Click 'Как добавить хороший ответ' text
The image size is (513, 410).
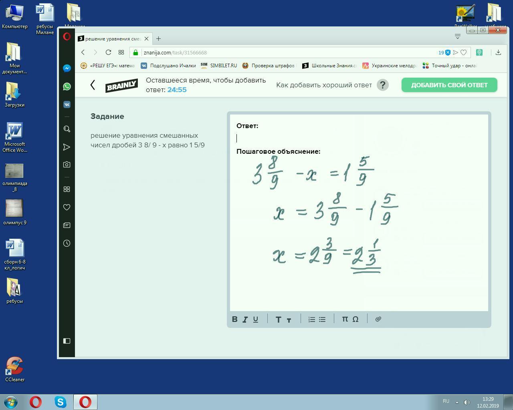click(324, 85)
